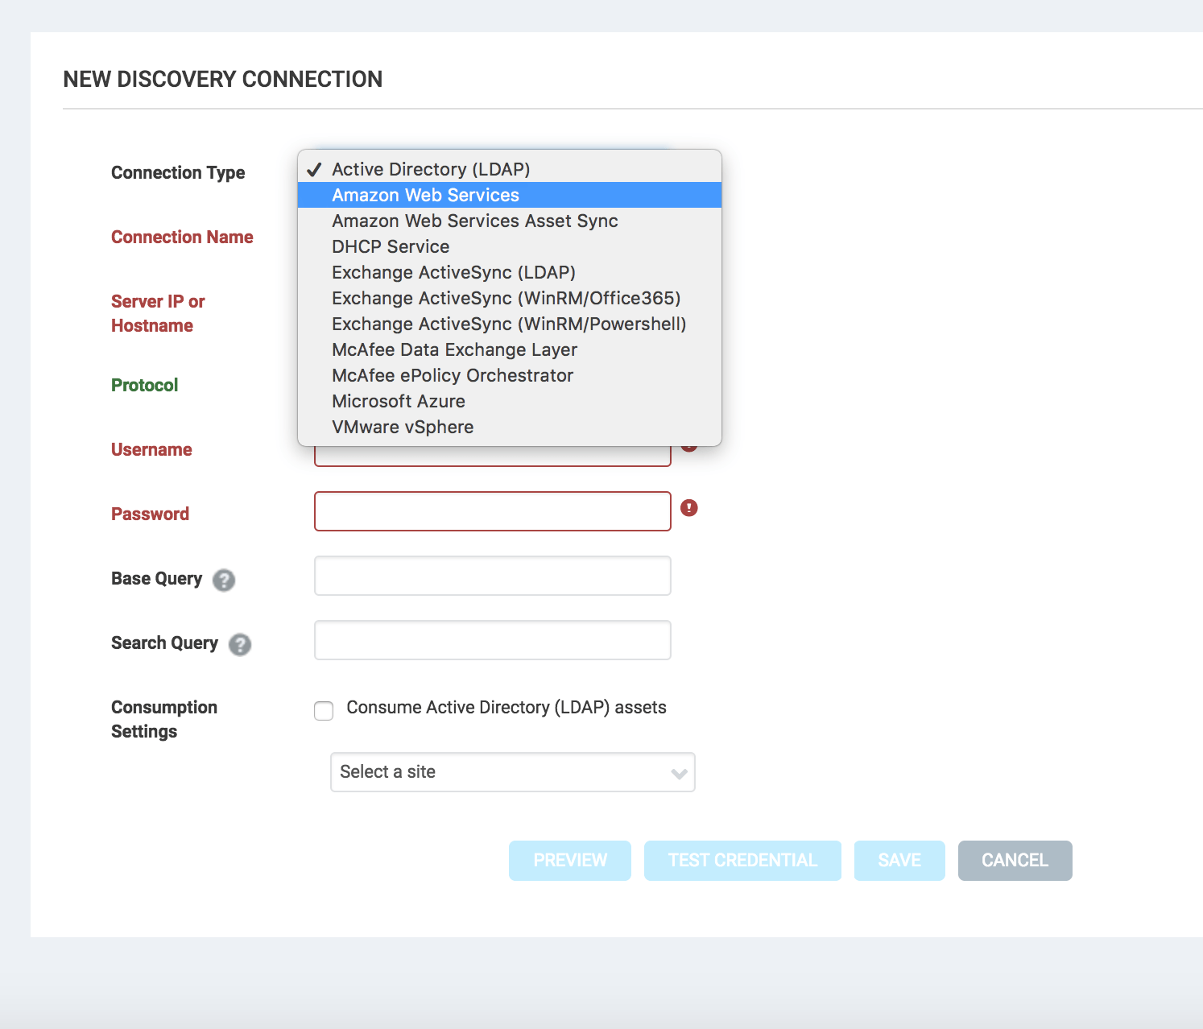Click the Password field error icon
The width and height of the screenshot is (1203, 1029).
(x=689, y=508)
